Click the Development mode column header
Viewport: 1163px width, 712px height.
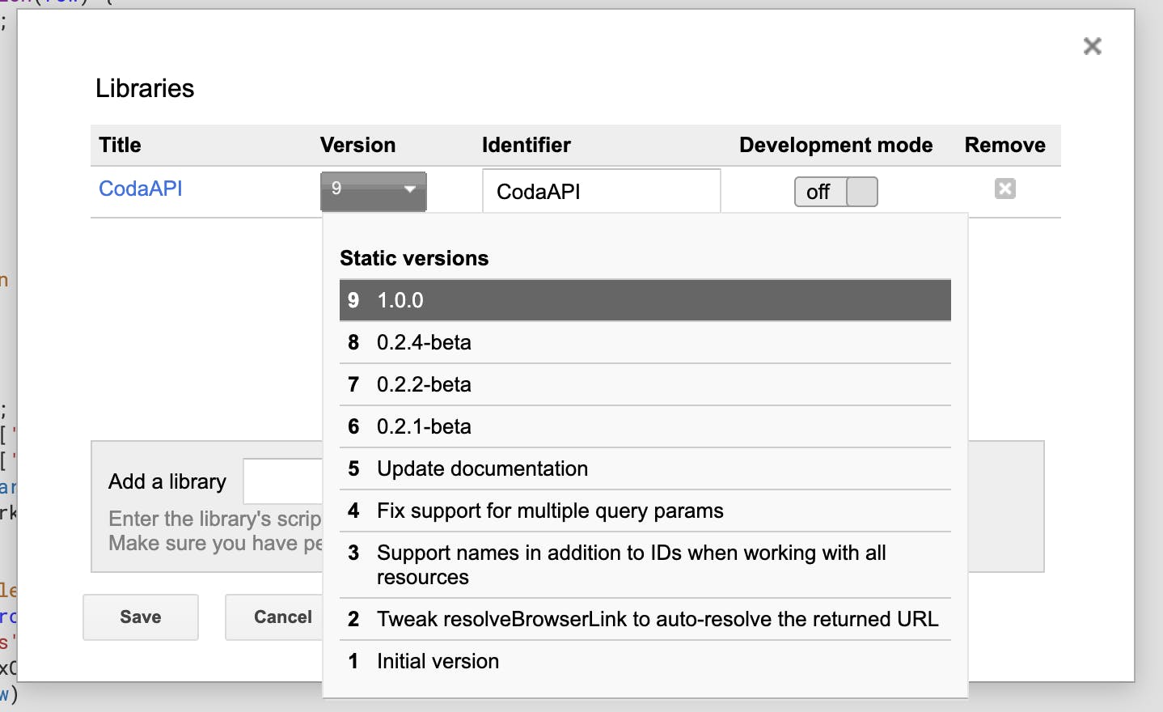835,145
